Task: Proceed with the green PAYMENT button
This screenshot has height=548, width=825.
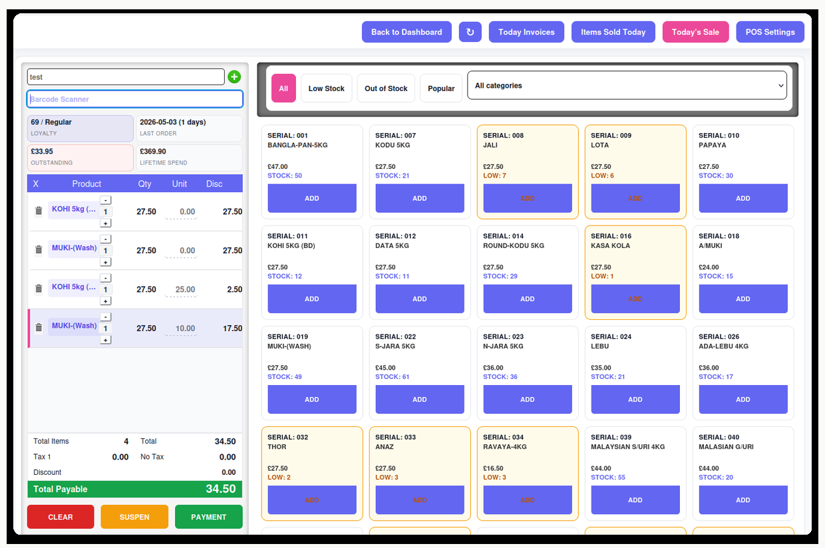Action: pyautogui.click(x=209, y=517)
